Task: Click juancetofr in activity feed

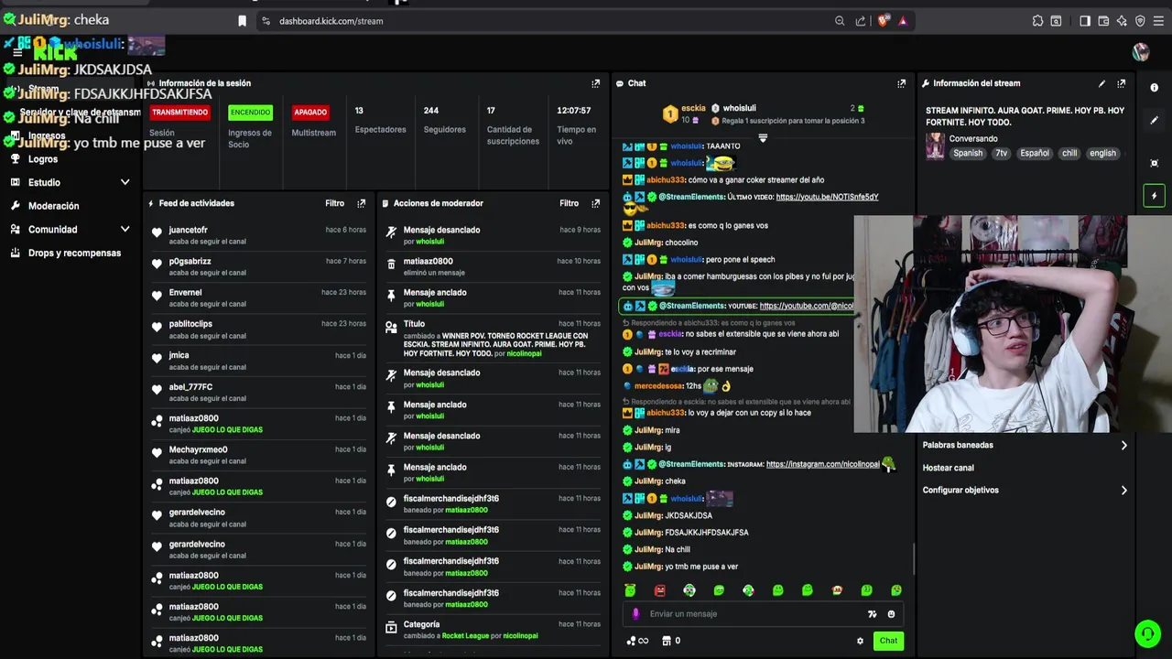Action: click(188, 230)
